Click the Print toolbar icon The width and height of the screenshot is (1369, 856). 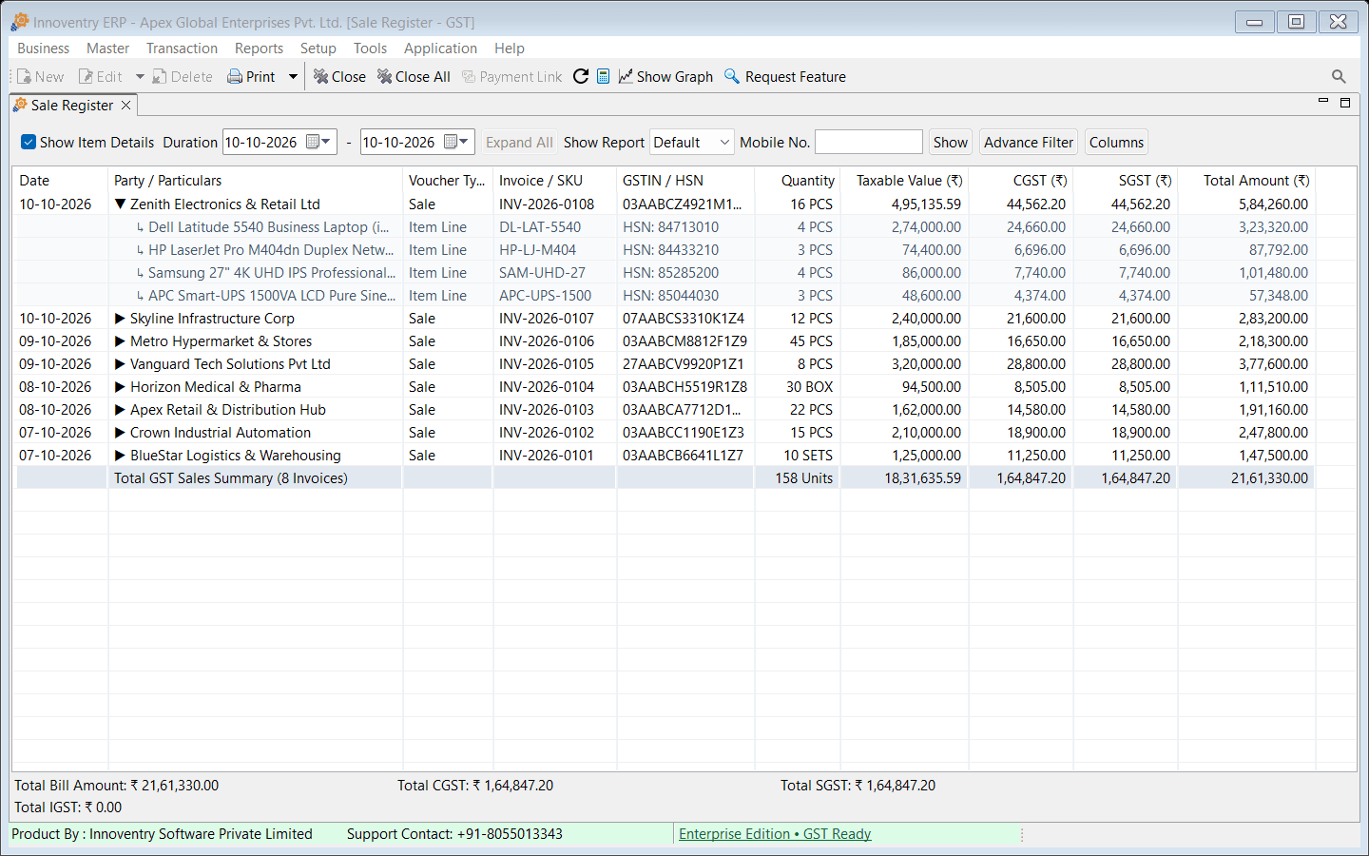(235, 77)
